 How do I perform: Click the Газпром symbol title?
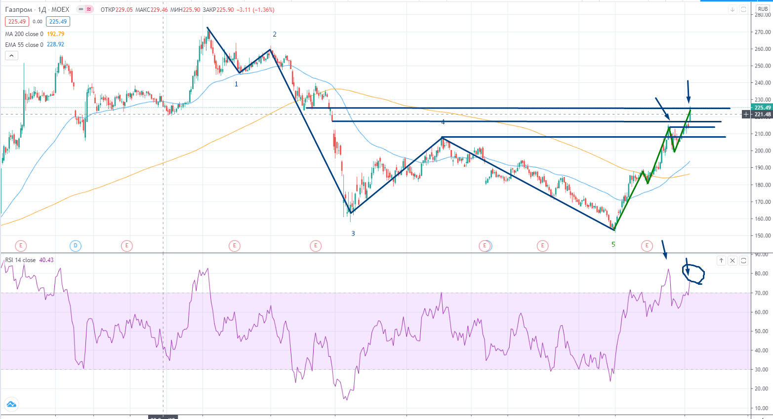click(x=19, y=9)
